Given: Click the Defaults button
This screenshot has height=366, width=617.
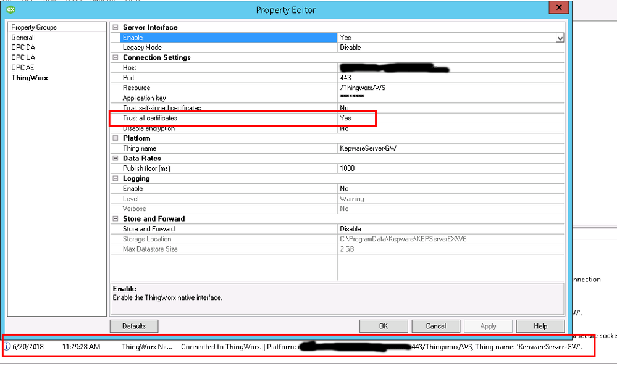Looking at the screenshot, I should pos(134,326).
